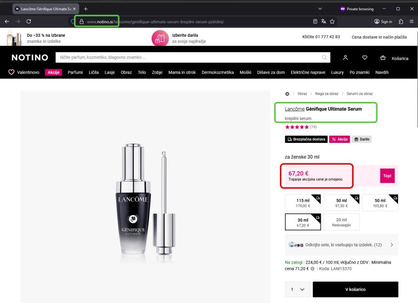Screen dimensions: 418x303
Task: Open the Akcije menu item
Action: coord(53,73)
